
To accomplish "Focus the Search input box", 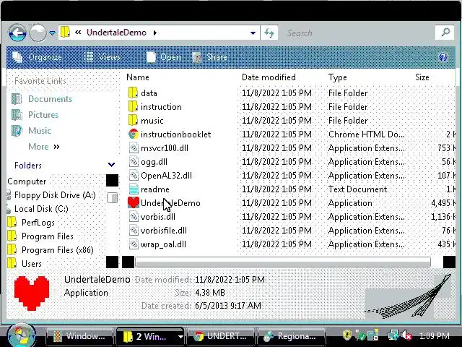I will point(359,33).
